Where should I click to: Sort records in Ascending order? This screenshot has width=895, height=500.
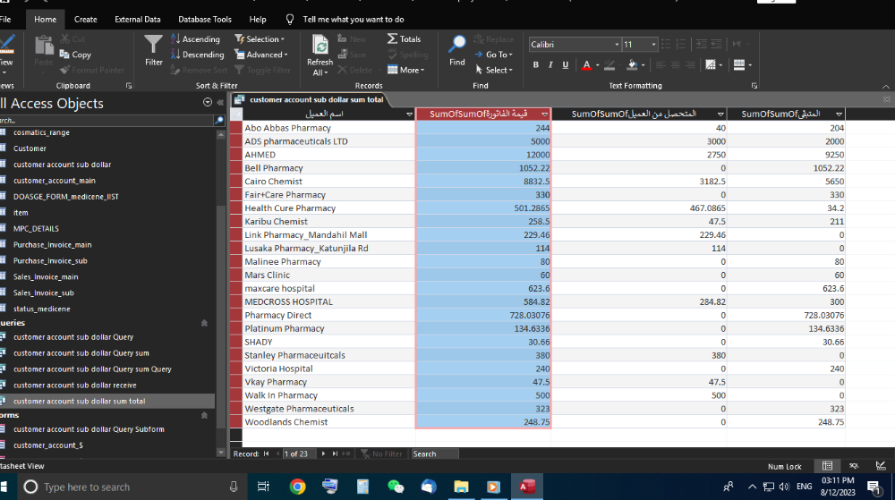[195, 39]
